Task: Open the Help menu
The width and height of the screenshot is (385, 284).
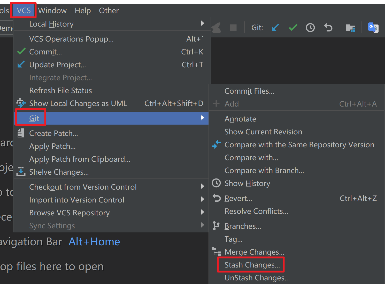Action: coord(83,11)
